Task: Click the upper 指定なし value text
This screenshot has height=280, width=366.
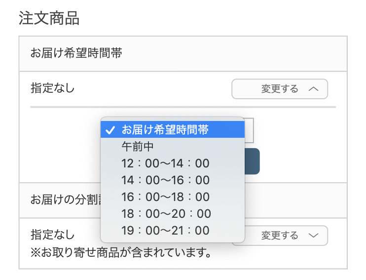Action: point(52,88)
